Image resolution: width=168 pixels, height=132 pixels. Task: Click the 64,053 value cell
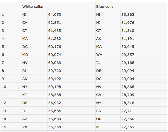(71, 14)
